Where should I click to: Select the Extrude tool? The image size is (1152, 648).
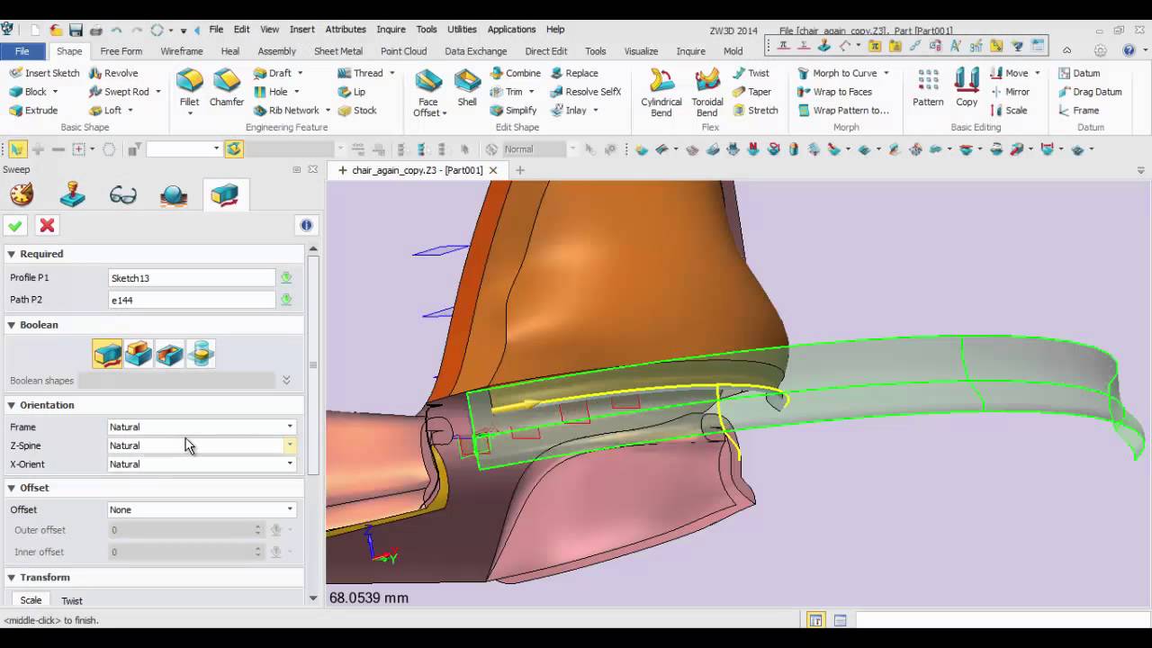point(33,111)
